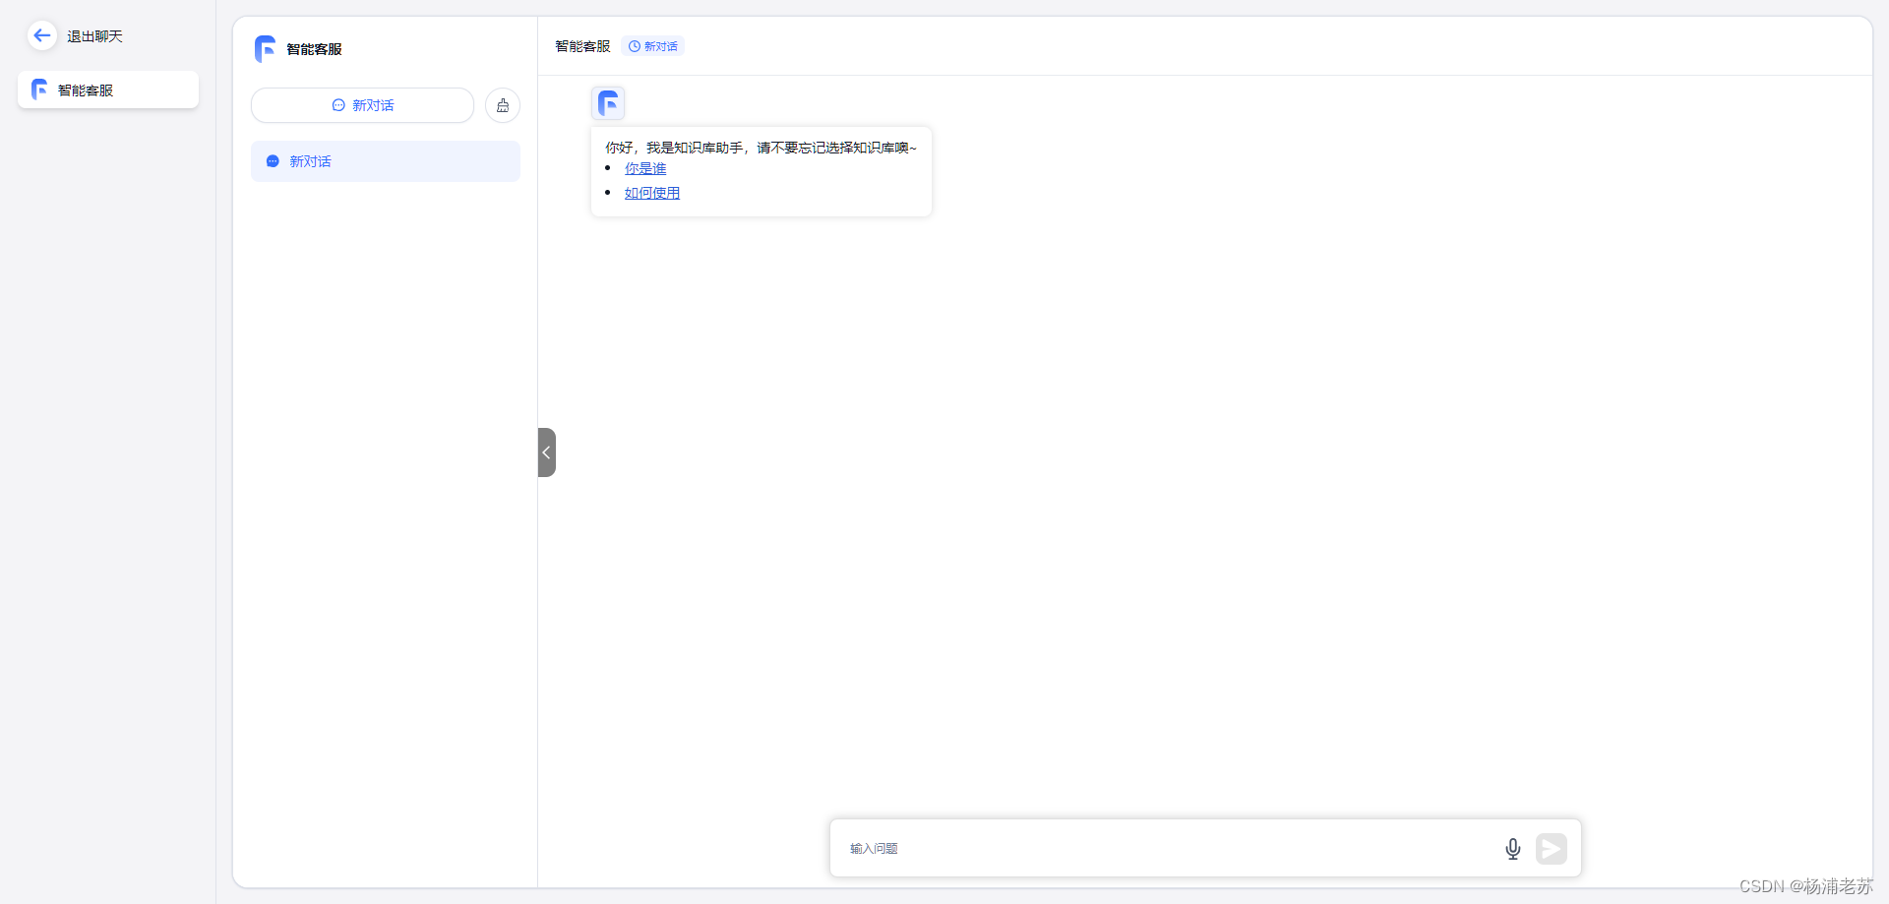The image size is (1889, 904).
Task: Click the microphone icon for voice input
Action: (x=1512, y=848)
